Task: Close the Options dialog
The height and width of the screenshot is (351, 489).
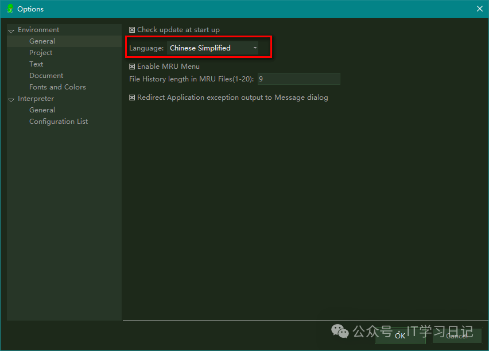Action: 480,9
